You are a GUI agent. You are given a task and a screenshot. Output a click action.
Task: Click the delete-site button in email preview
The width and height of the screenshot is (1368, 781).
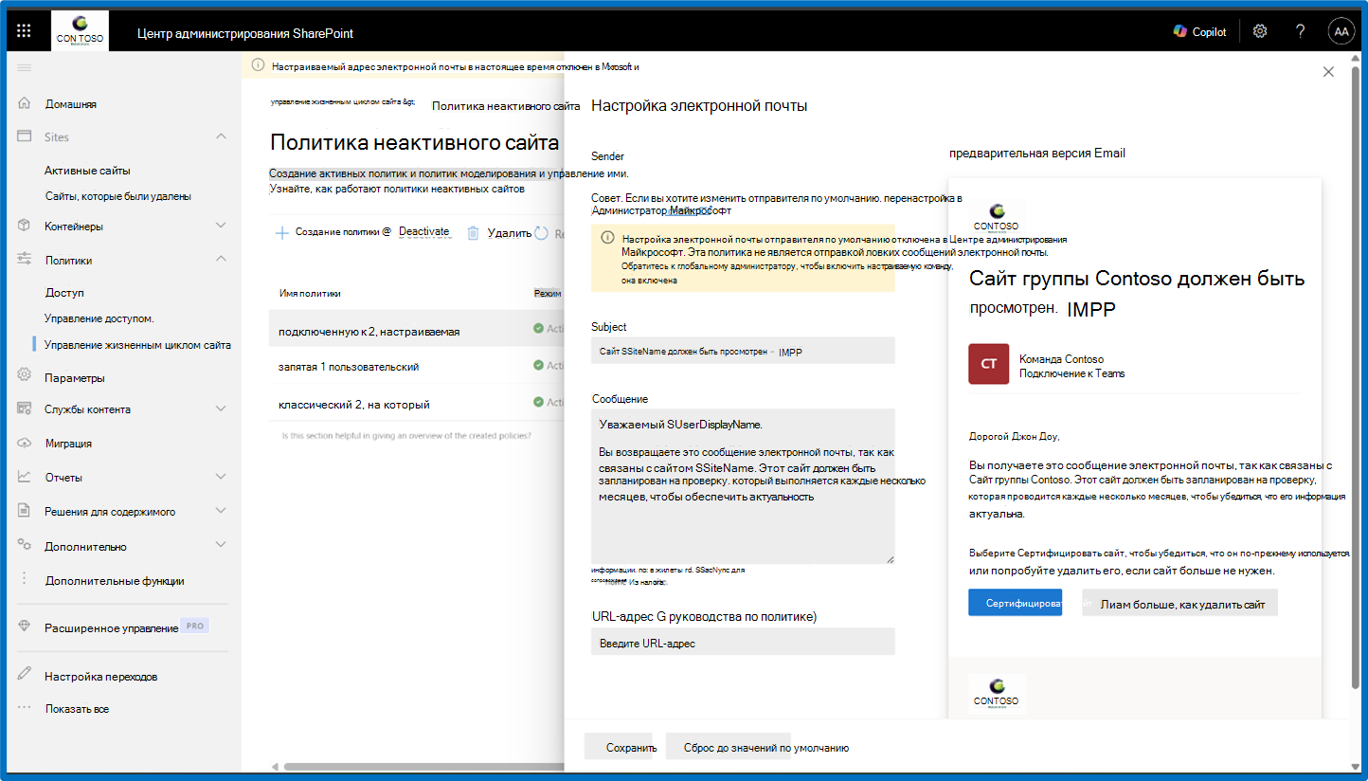click(x=1180, y=603)
